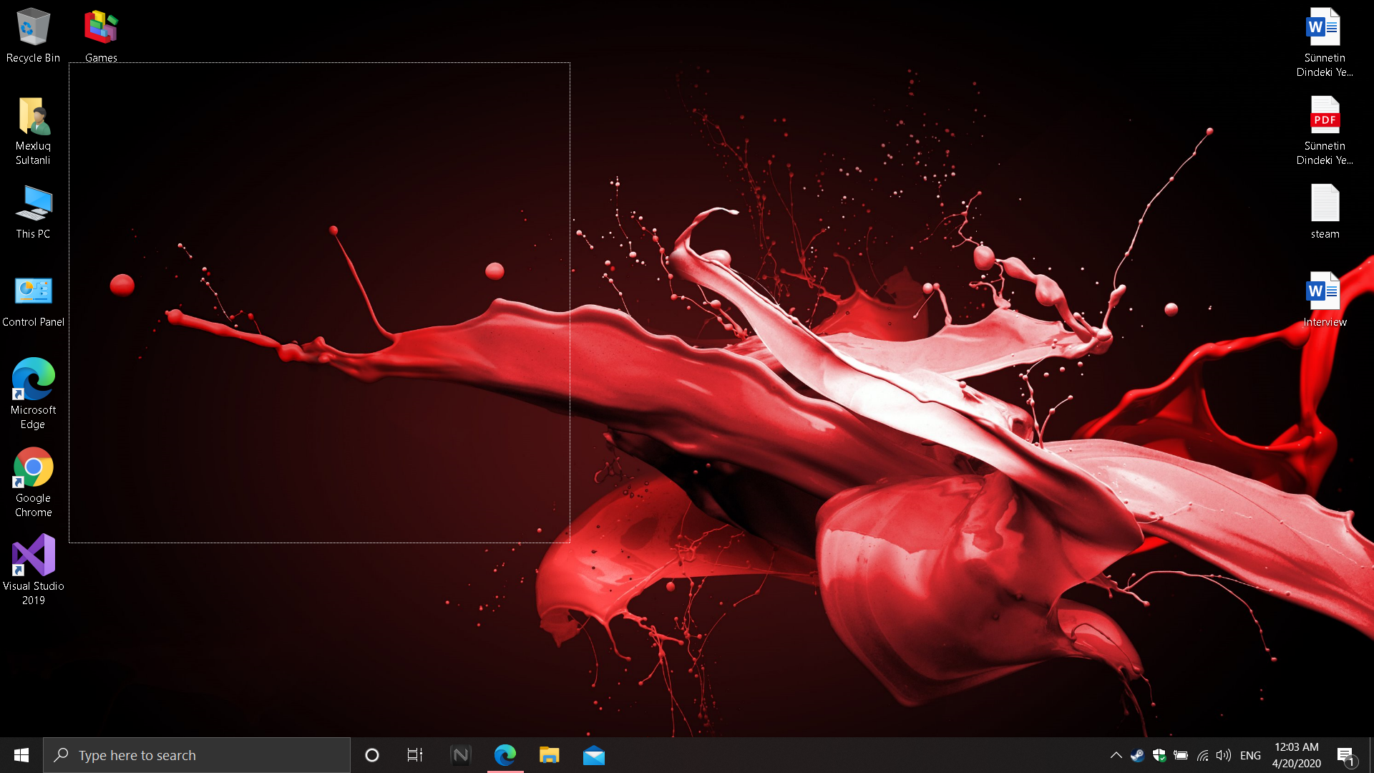Click the taskbar search box

coord(197,755)
